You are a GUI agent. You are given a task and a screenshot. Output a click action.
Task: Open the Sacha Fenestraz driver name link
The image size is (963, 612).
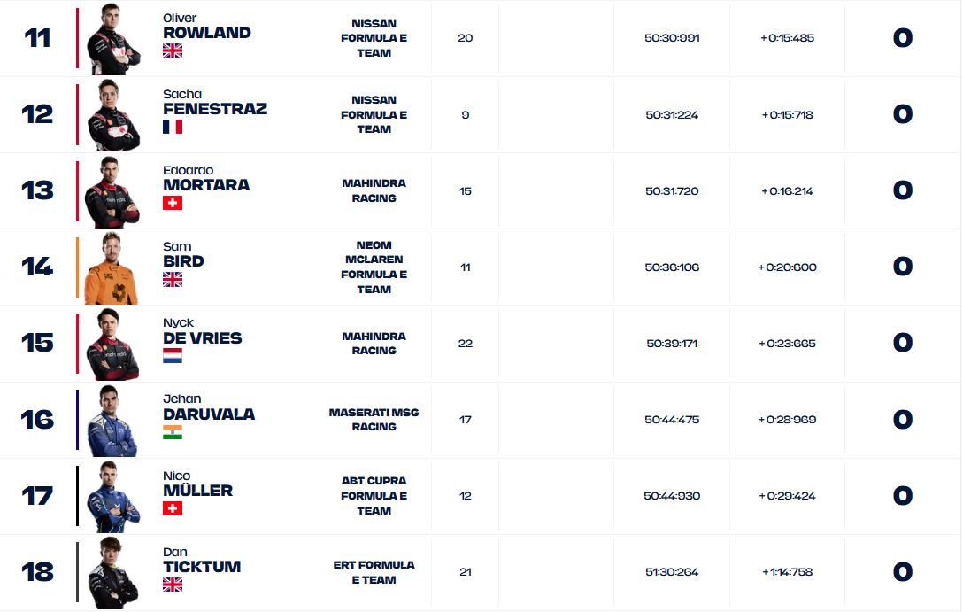[215, 109]
